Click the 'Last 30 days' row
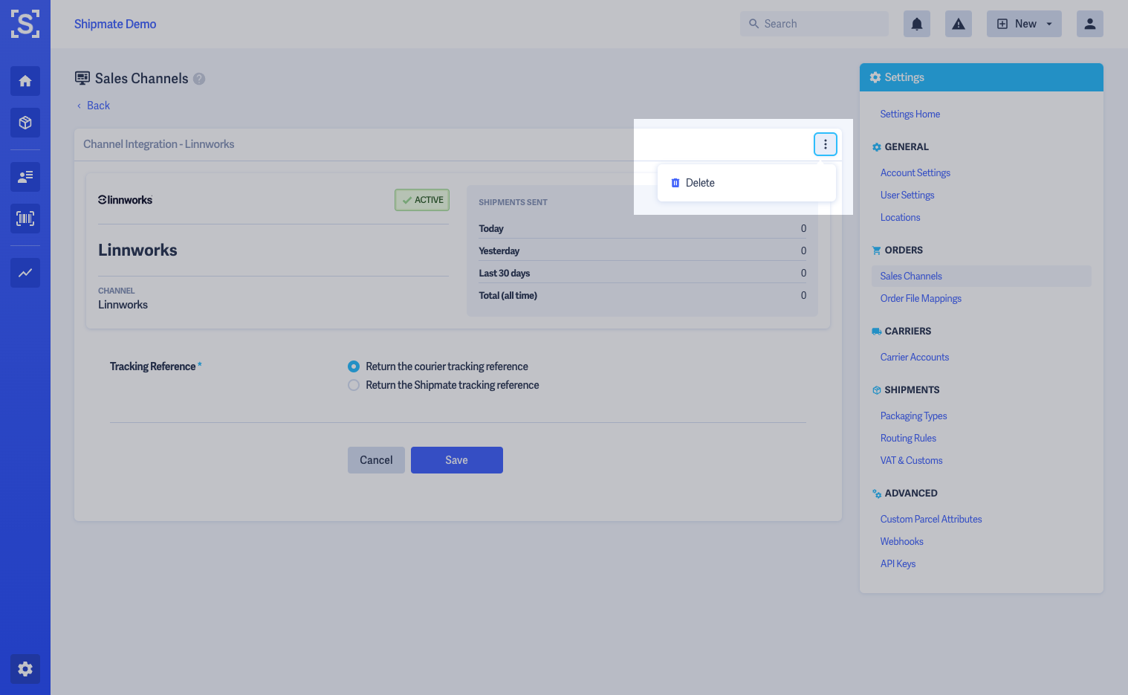 642,273
